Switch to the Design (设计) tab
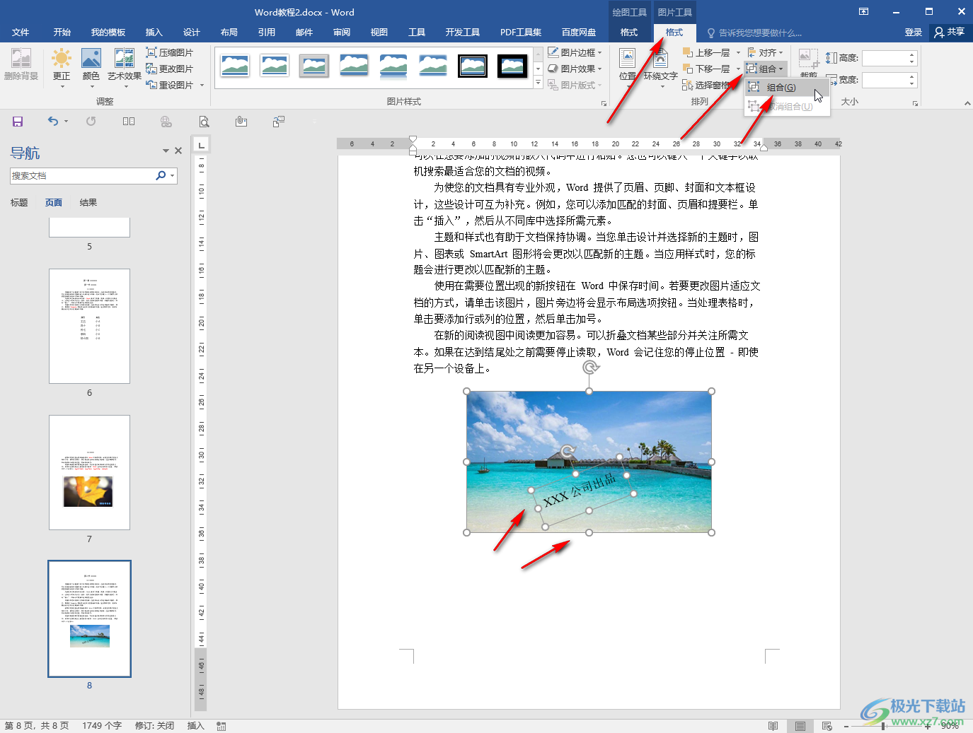This screenshot has height=733, width=973. tap(191, 33)
